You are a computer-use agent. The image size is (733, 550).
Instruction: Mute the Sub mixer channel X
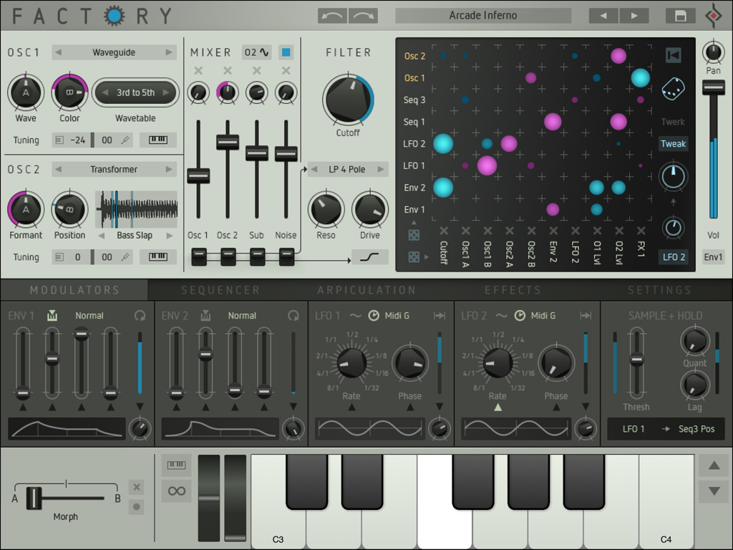point(257,71)
